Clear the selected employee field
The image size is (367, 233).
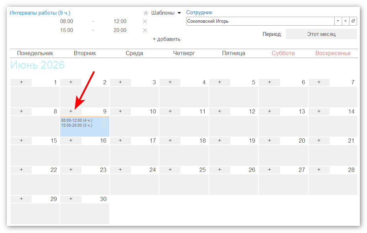pos(345,21)
